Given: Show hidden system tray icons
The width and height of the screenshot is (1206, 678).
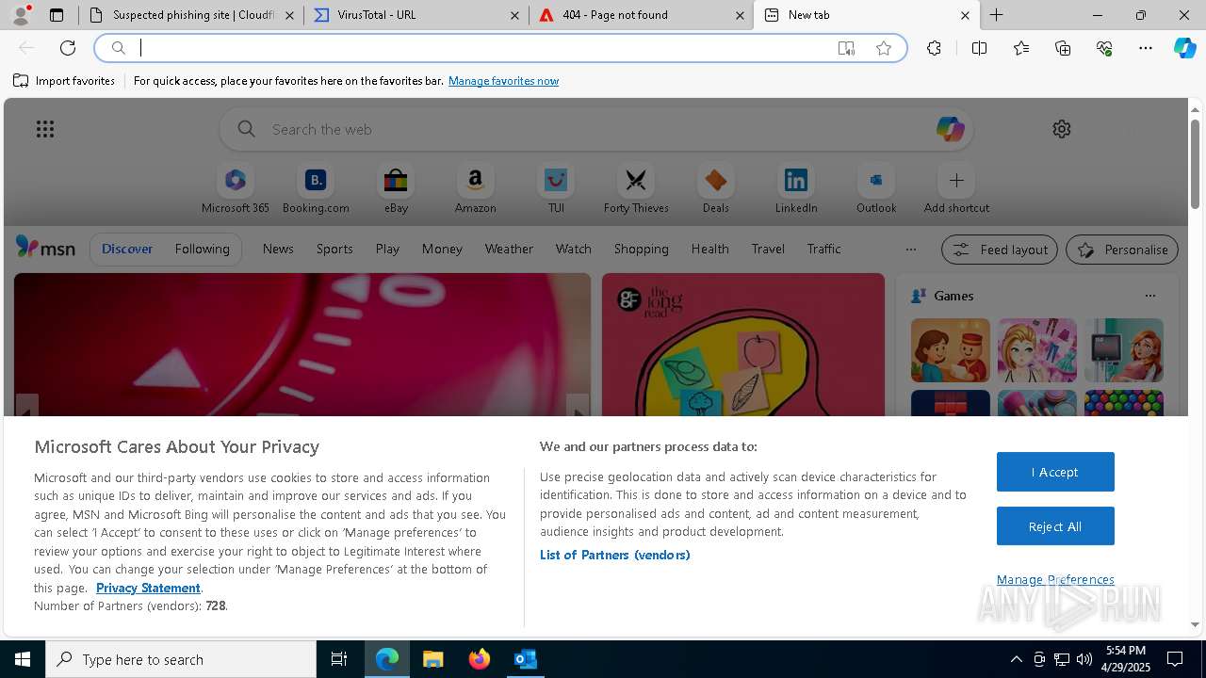Looking at the screenshot, I should (1016, 659).
